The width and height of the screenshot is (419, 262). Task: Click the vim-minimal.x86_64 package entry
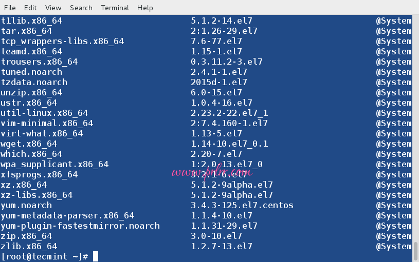click(x=47, y=123)
